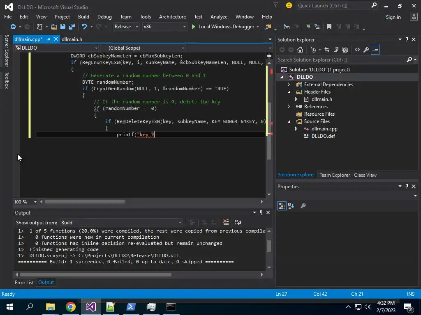Switch to the Class View tab
The image size is (421, 315).
[365, 175]
